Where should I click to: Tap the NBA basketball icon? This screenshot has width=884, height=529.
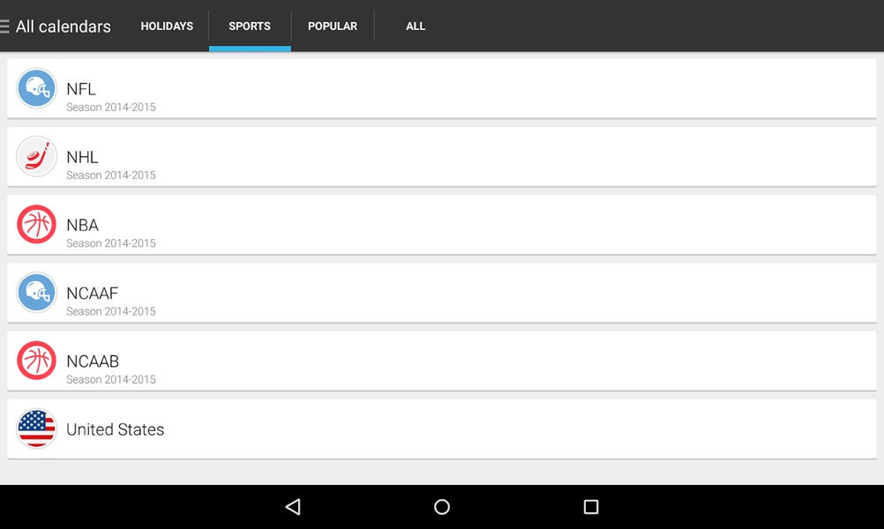tap(37, 225)
